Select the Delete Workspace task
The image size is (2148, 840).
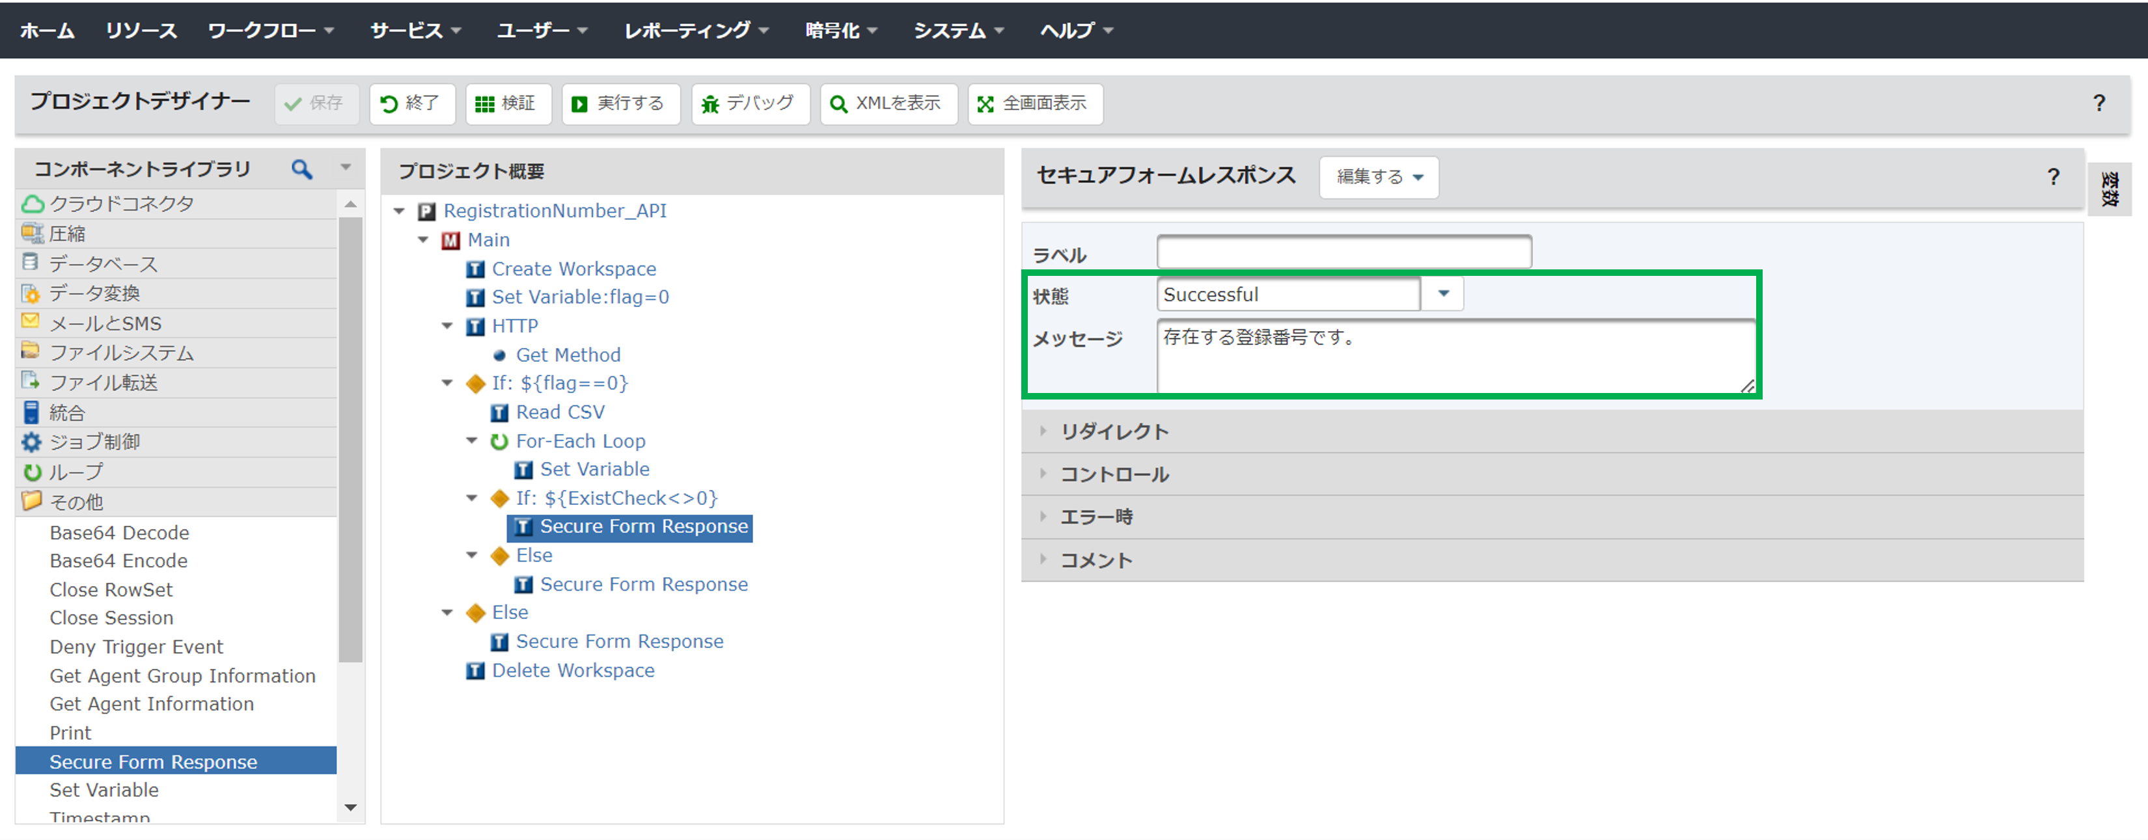coord(573,671)
